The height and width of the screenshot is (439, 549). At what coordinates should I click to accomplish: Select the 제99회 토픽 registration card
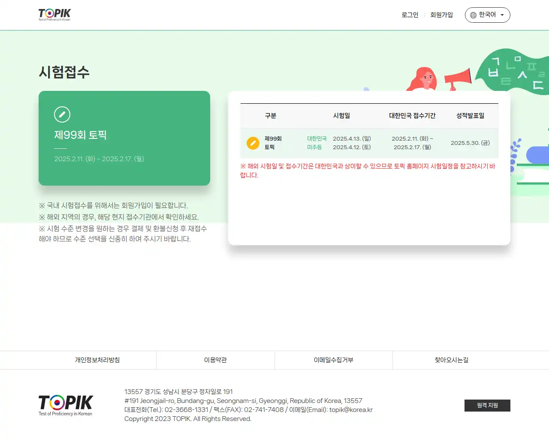pos(124,138)
